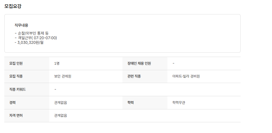Select the 관계없음 value next to 자격 면허
The height and width of the screenshot is (133, 272).
[61, 116]
